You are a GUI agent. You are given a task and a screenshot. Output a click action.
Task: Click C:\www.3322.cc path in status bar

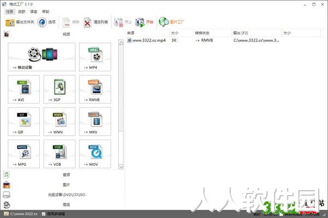(x=24, y=214)
